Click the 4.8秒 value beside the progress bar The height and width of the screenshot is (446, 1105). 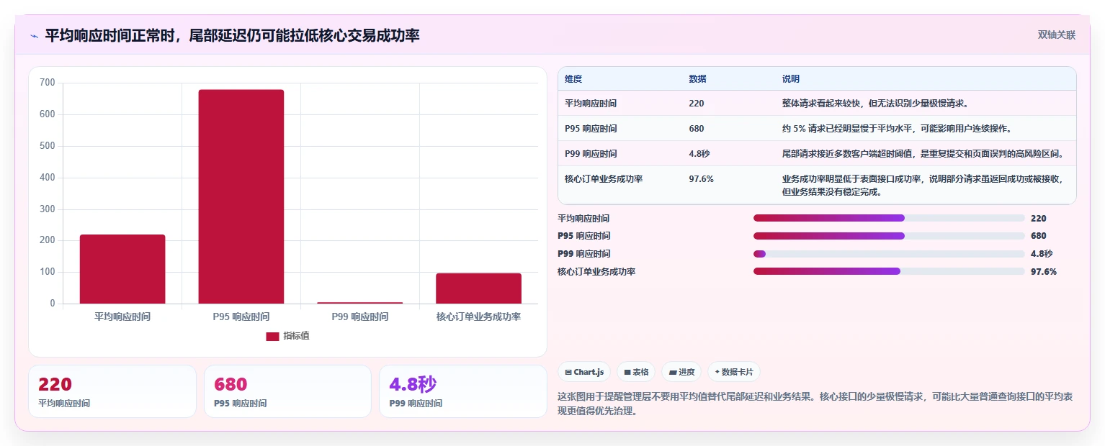tap(1042, 253)
